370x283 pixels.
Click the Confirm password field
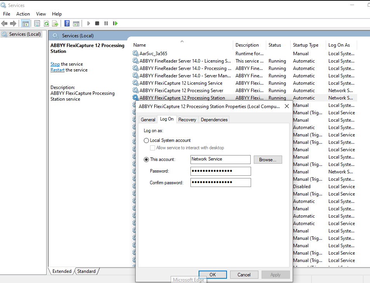(221, 182)
